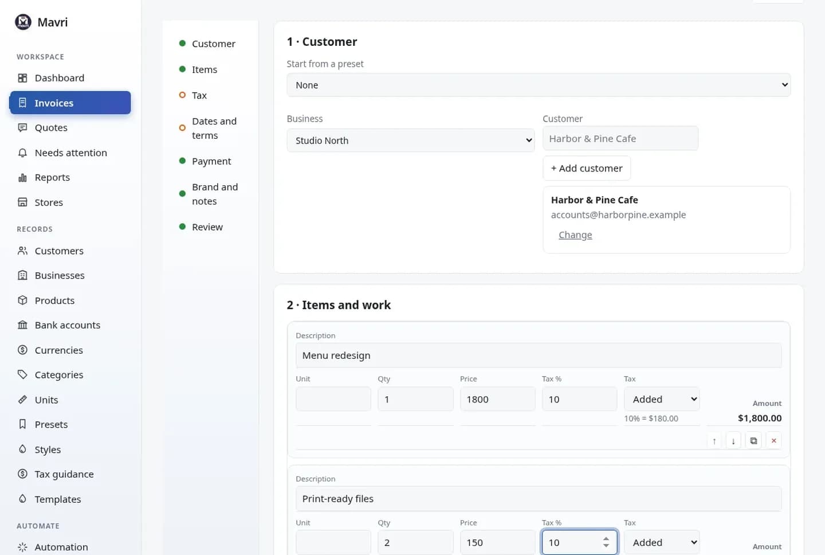
Task: Increase Tax % for Print-ready files
Action: [606, 539]
